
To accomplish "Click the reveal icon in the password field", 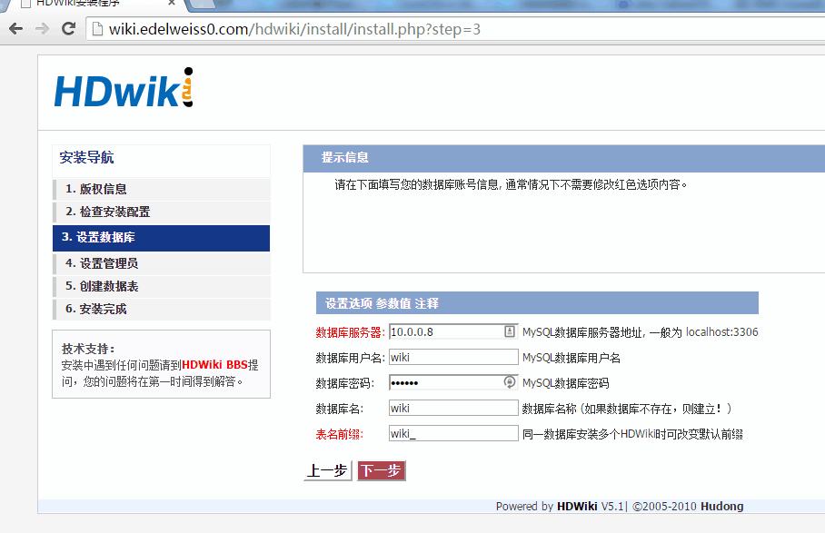I will tap(510, 382).
